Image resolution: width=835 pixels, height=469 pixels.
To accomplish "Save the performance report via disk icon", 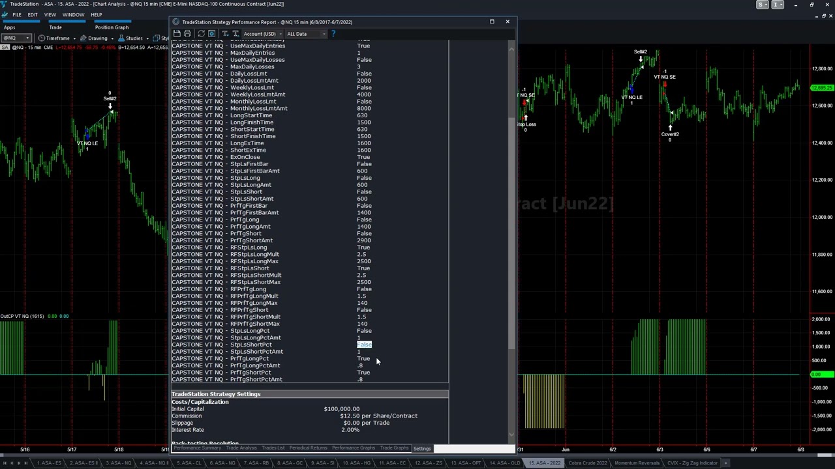I will (177, 34).
